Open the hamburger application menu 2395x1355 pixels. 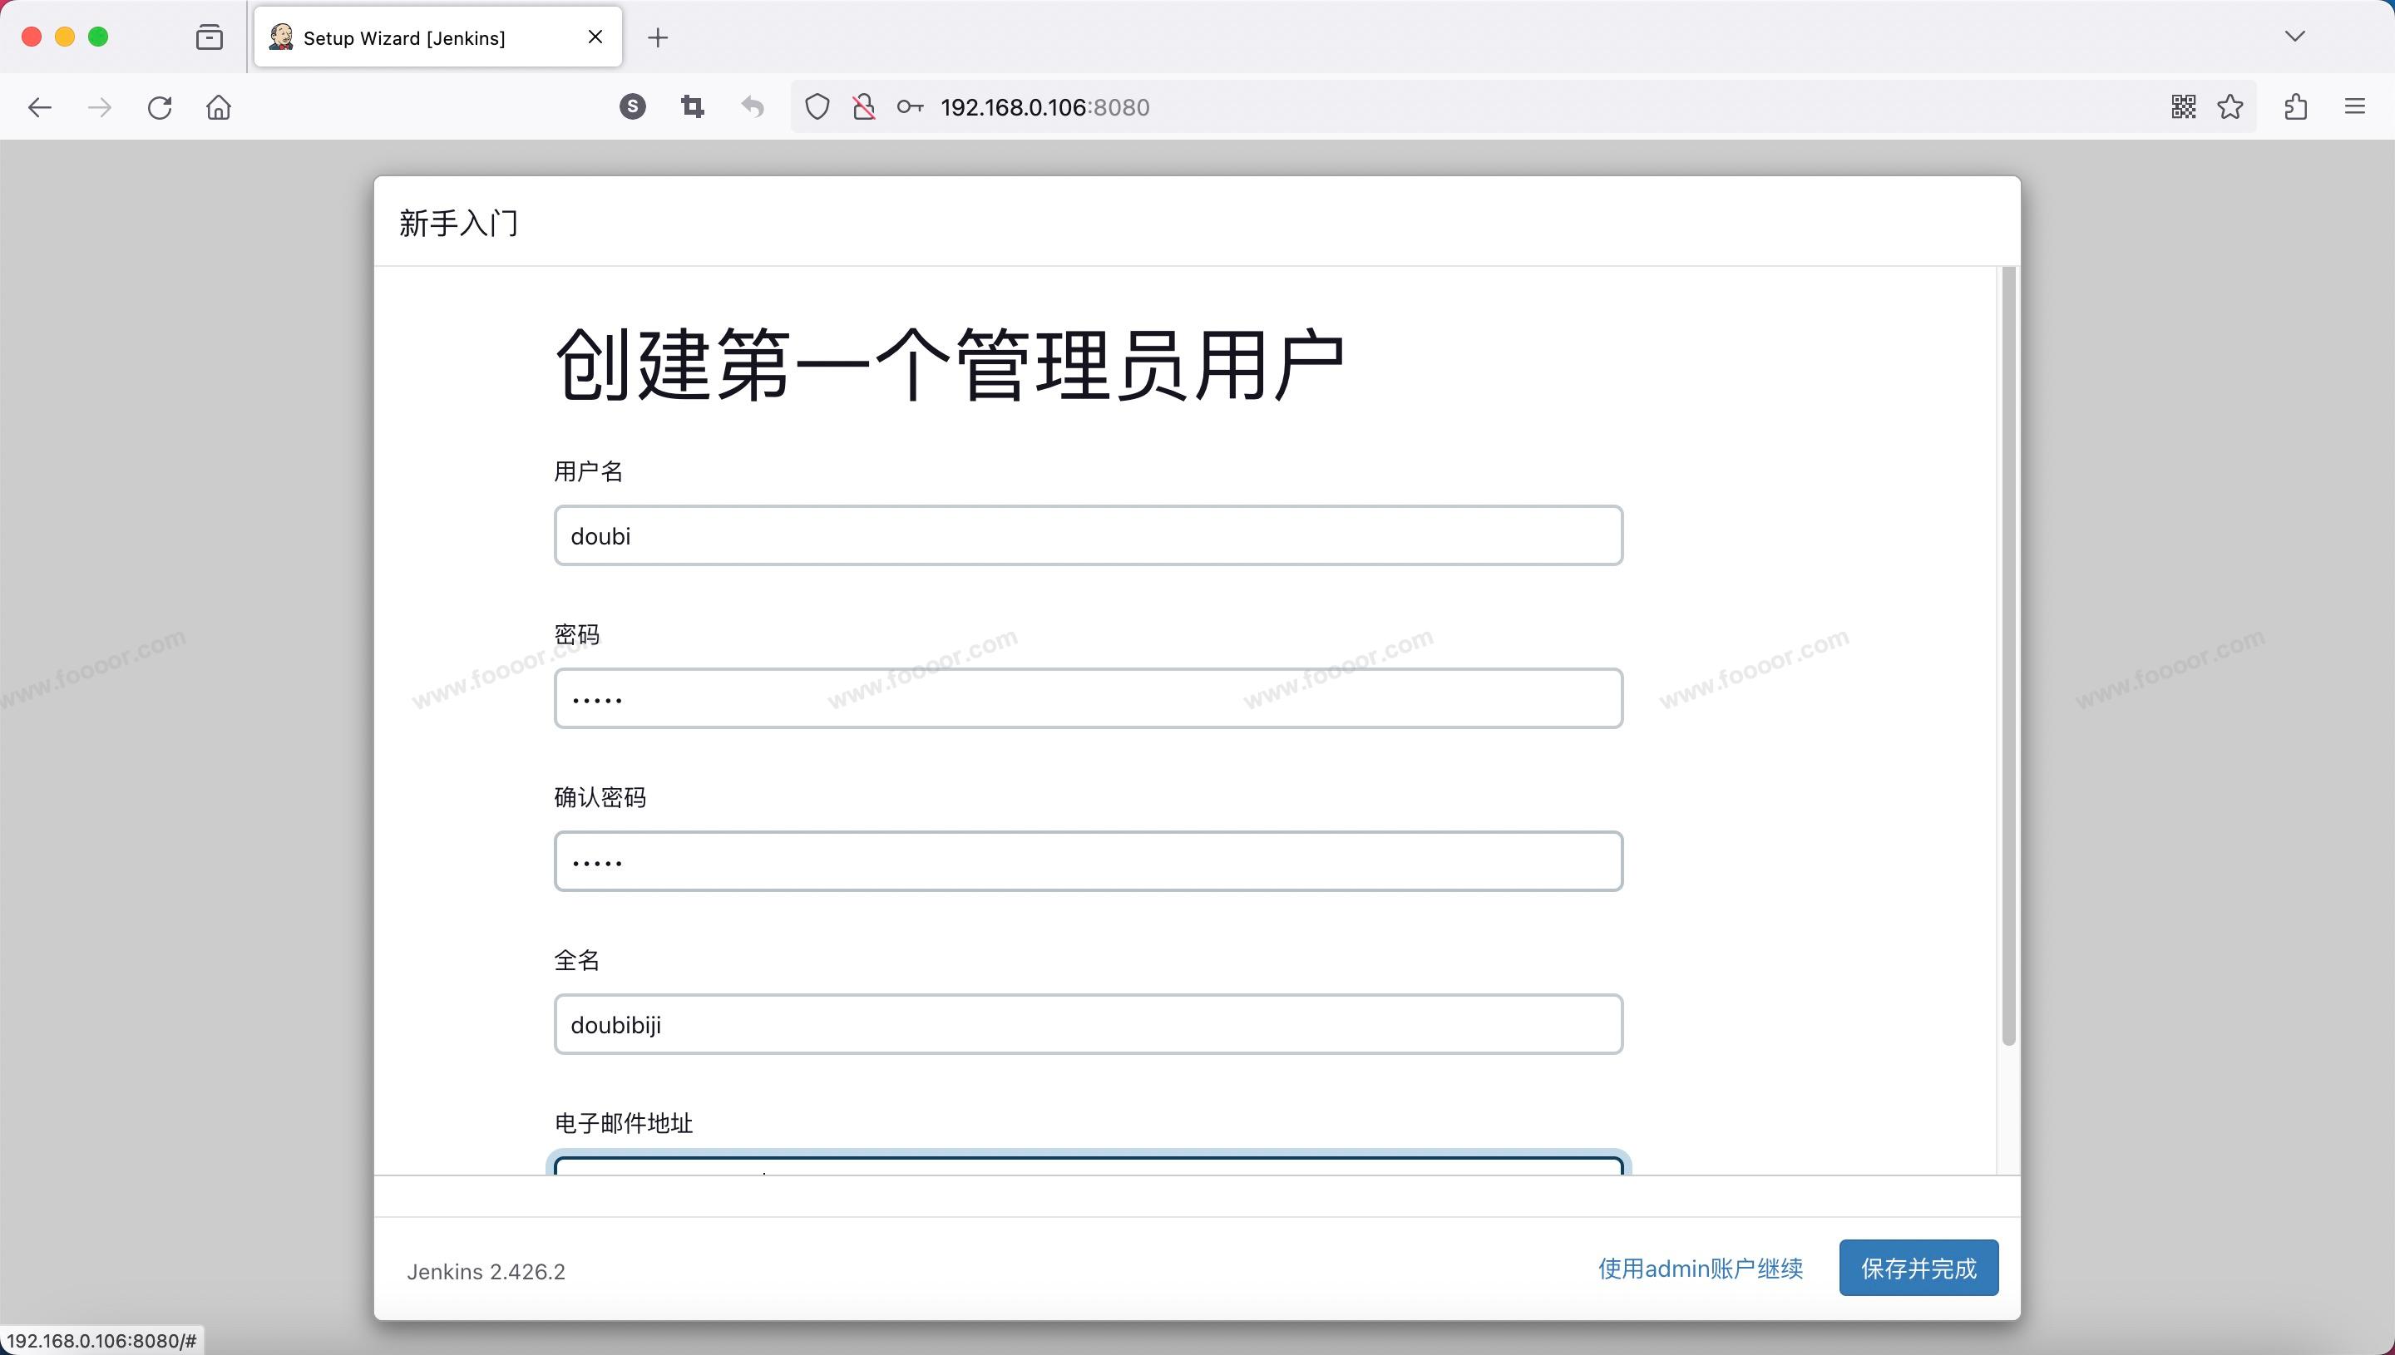coord(2354,107)
